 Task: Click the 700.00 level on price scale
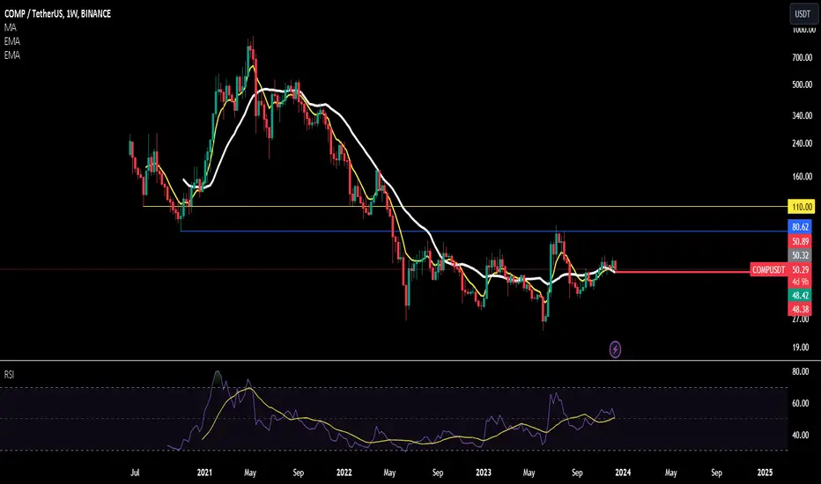pyautogui.click(x=803, y=57)
